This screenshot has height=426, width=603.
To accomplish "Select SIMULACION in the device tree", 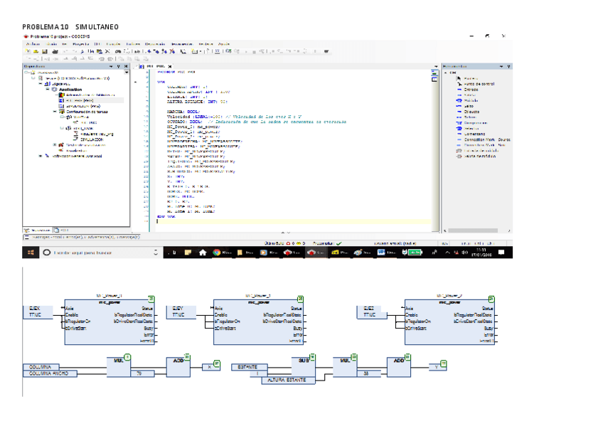I will [x=91, y=139].
